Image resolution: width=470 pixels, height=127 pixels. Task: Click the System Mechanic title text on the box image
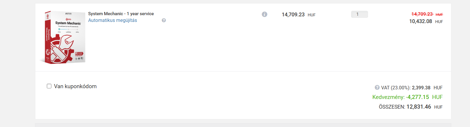[68, 23]
